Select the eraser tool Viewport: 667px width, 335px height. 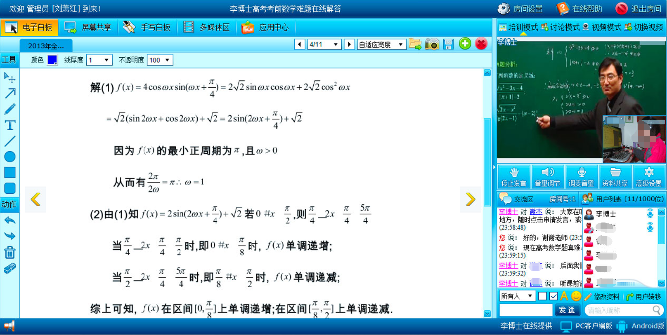click(x=10, y=269)
